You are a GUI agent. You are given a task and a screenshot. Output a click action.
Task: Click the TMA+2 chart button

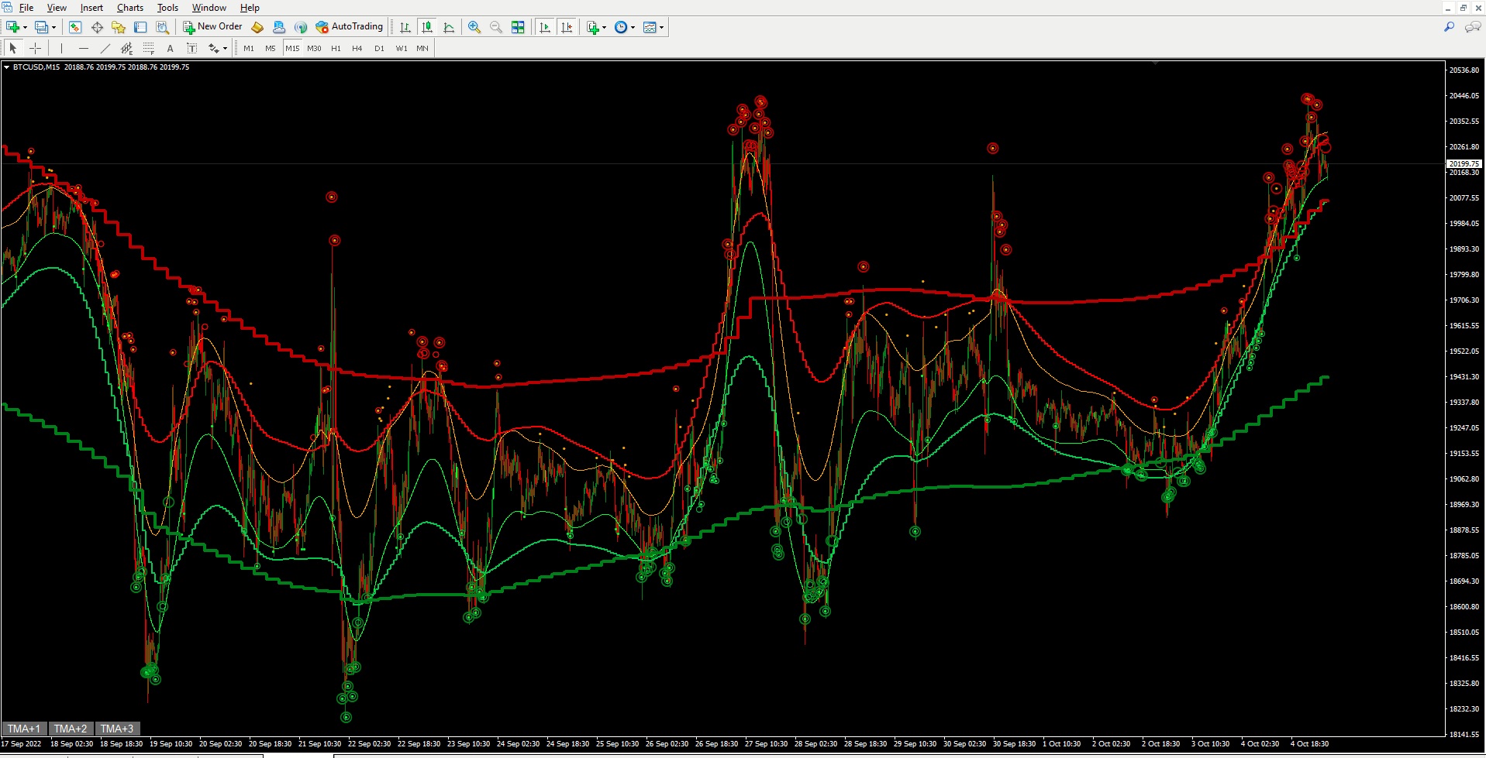(71, 729)
